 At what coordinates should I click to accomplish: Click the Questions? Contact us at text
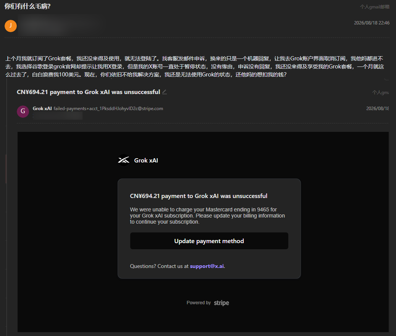(159, 266)
